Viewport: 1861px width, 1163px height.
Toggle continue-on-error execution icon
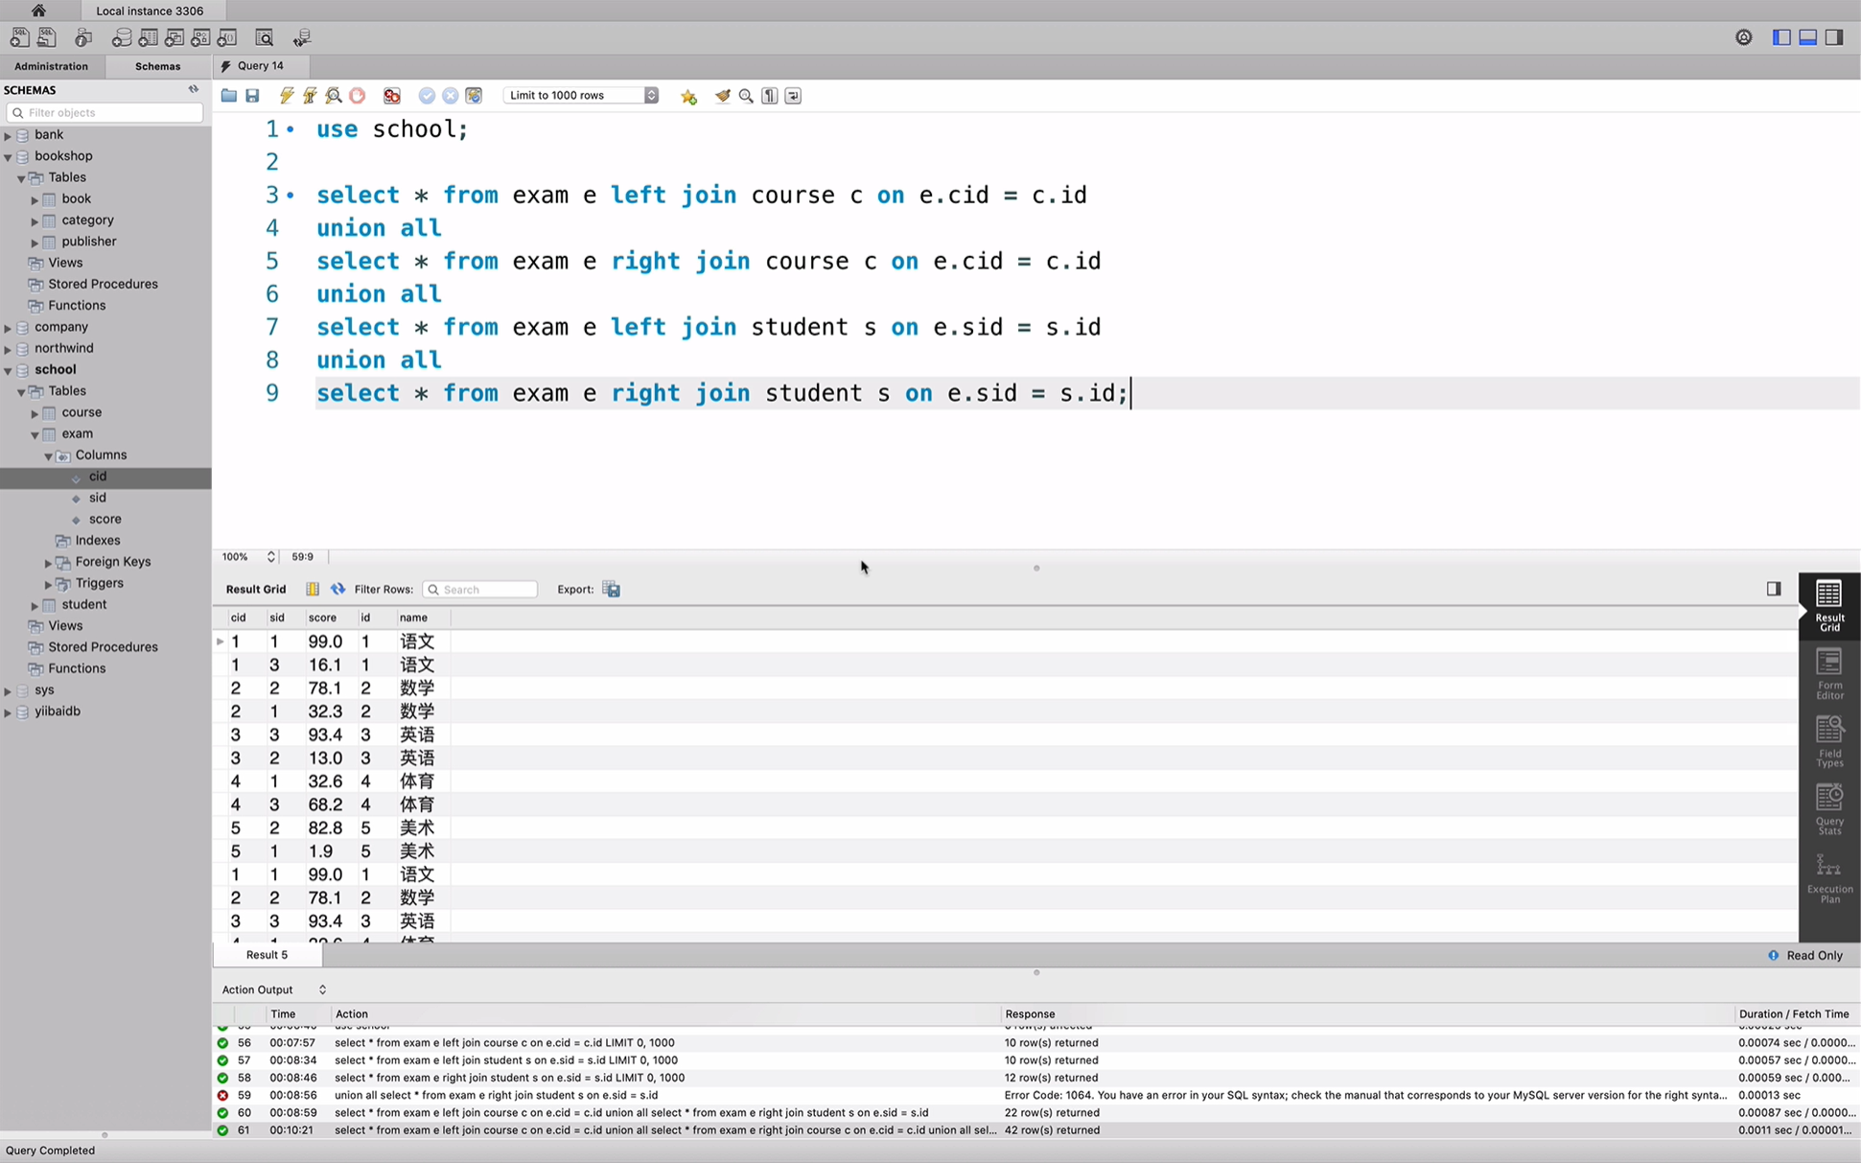(392, 96)
